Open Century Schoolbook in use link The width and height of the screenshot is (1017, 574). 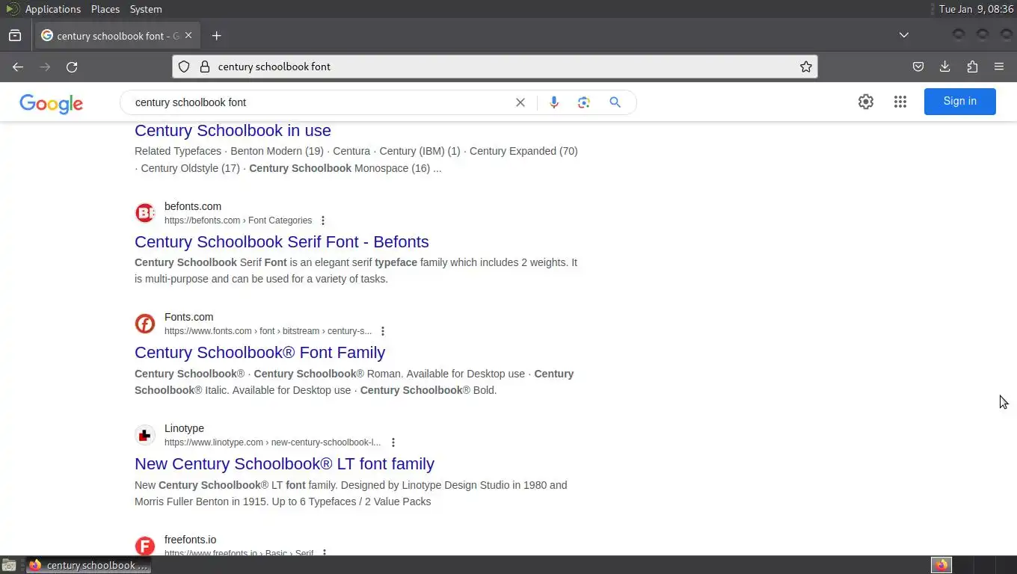233,130
